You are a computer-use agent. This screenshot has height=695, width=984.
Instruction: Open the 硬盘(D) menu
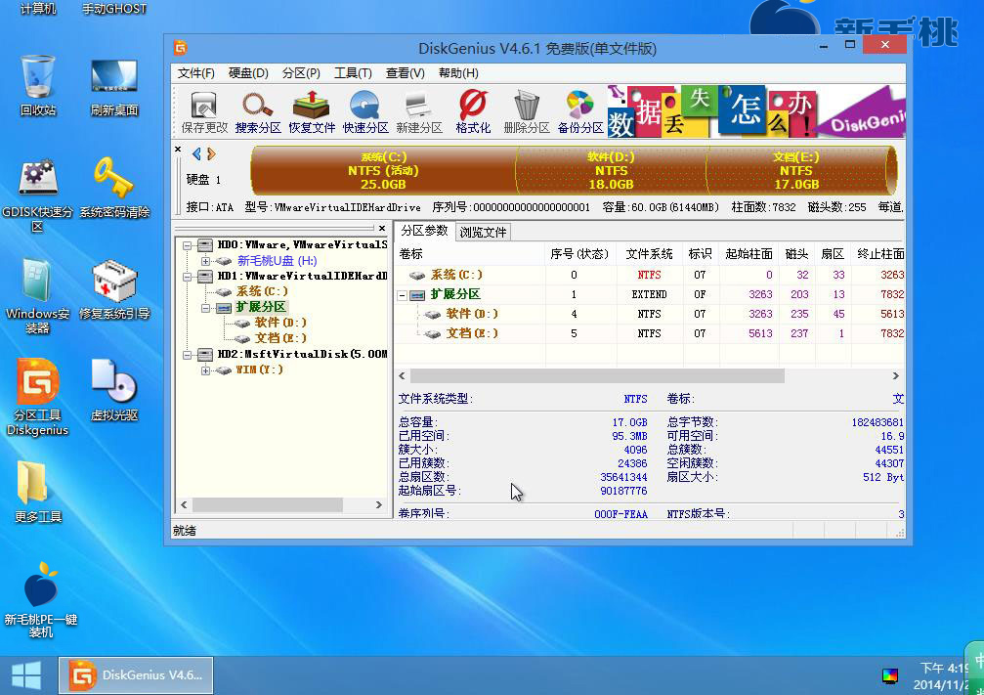pos(248,73)
